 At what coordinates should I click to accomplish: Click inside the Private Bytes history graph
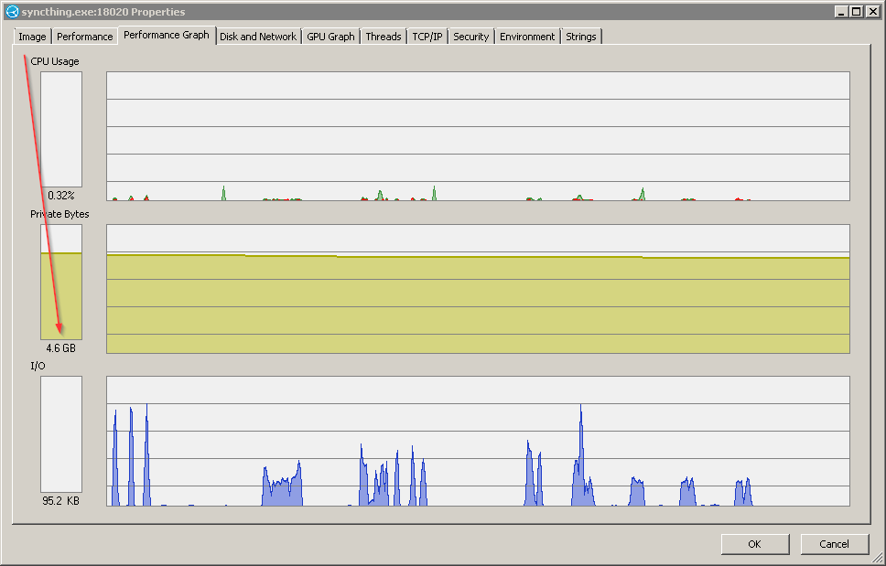coord(476,288)
